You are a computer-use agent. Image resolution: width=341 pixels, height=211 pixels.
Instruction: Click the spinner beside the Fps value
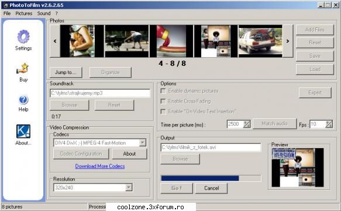coord(329,124)
